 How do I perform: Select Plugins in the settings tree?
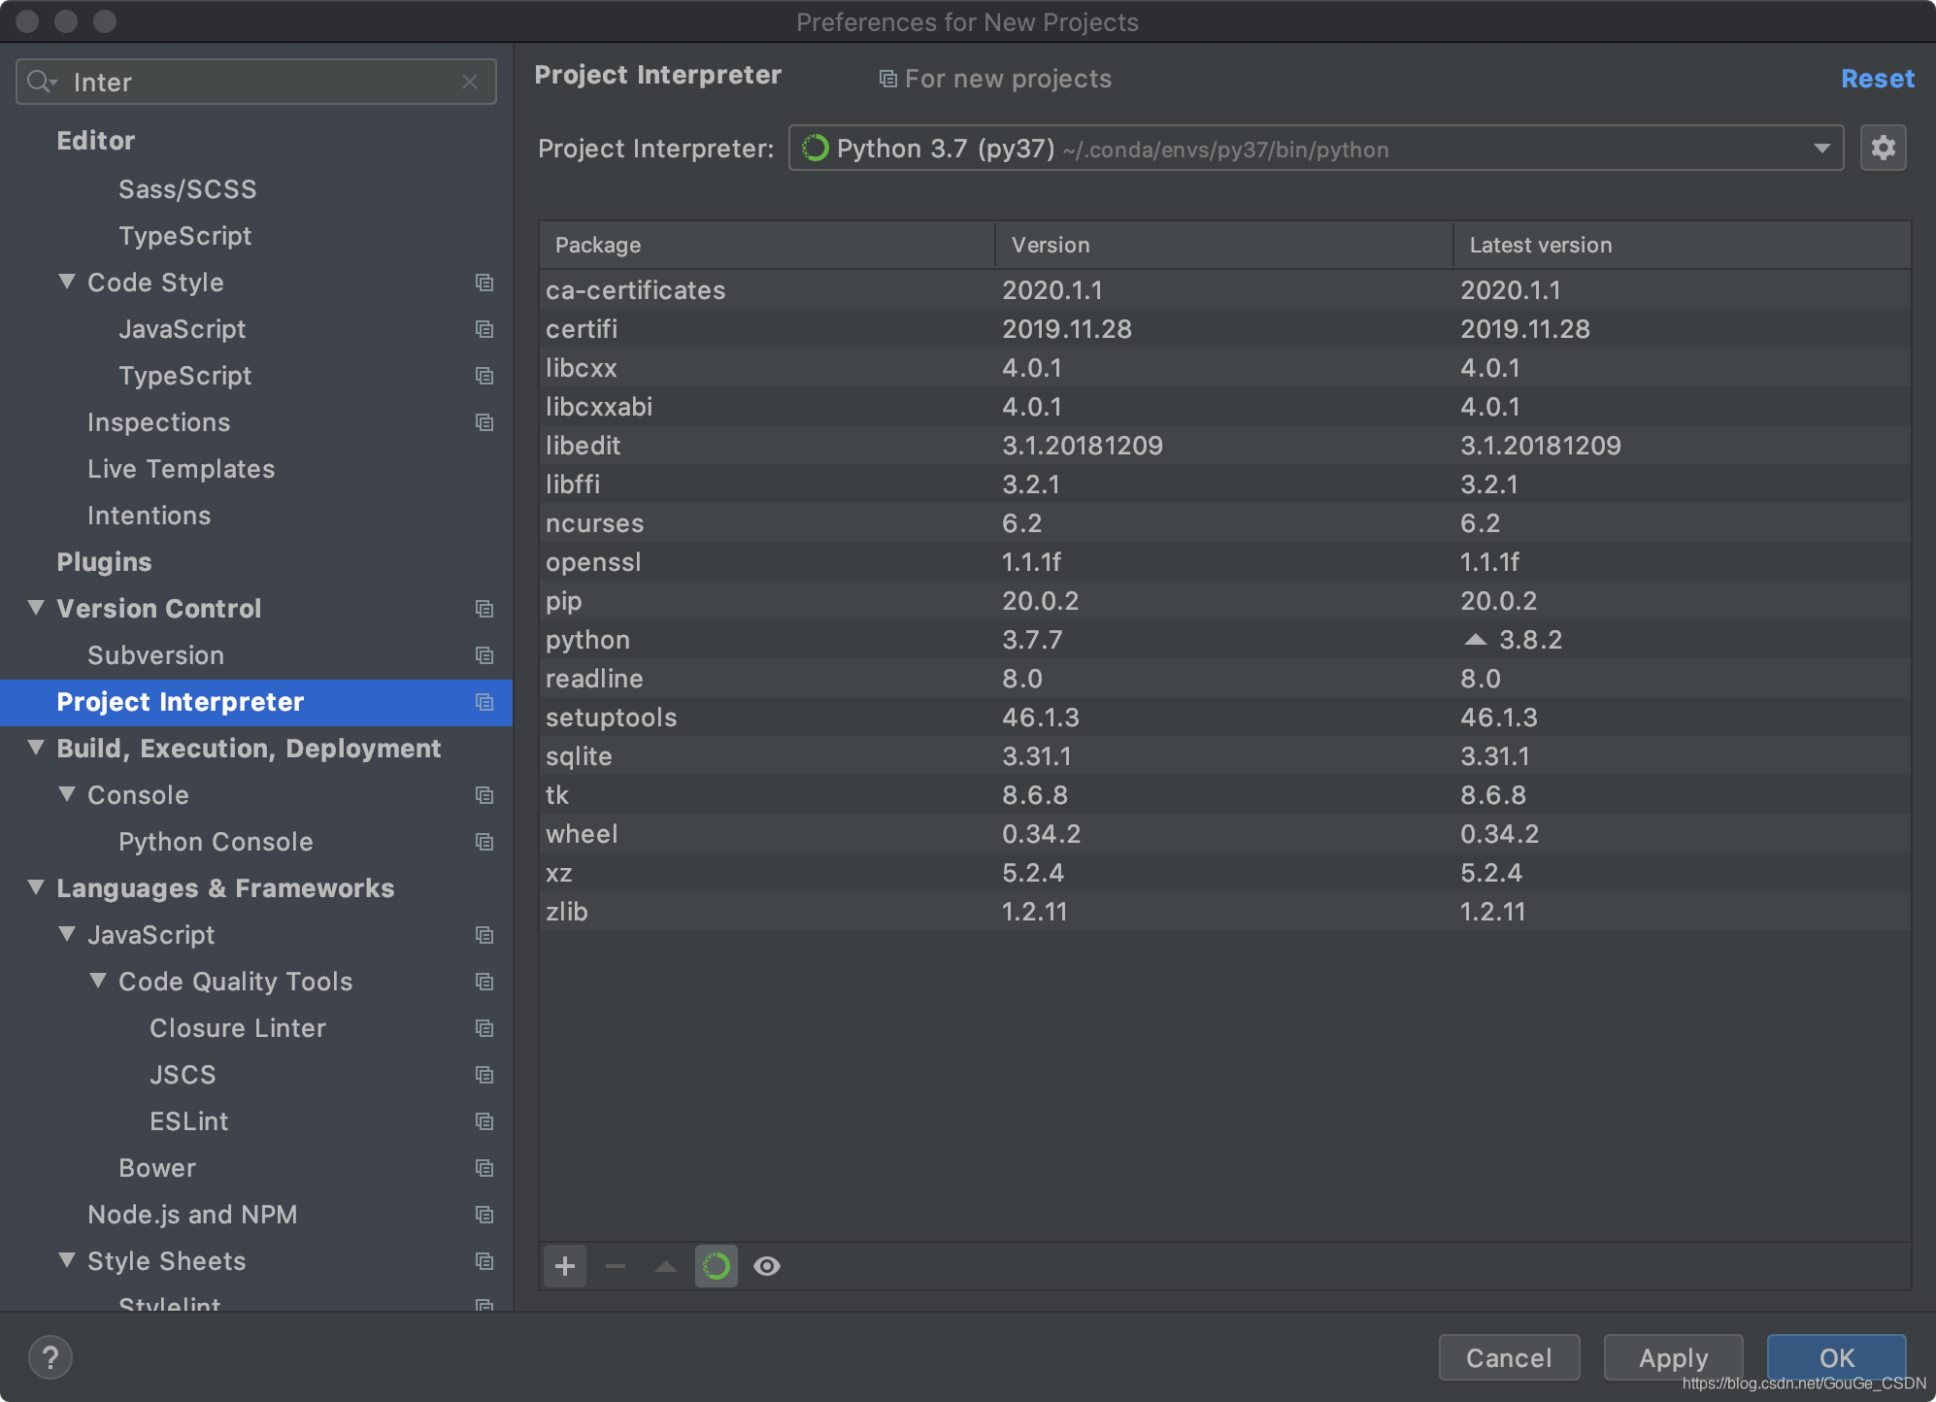tap(105, 562)
